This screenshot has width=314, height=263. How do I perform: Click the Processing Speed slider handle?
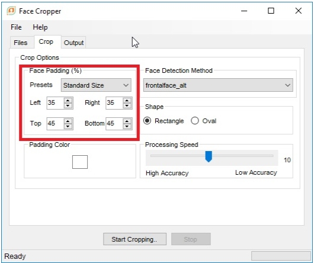(x=209, y=156)
